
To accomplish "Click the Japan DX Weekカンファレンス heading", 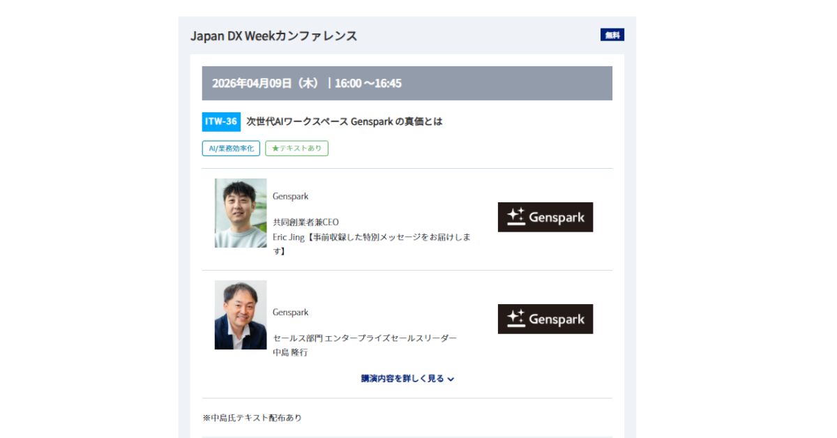I will (273, 36).
